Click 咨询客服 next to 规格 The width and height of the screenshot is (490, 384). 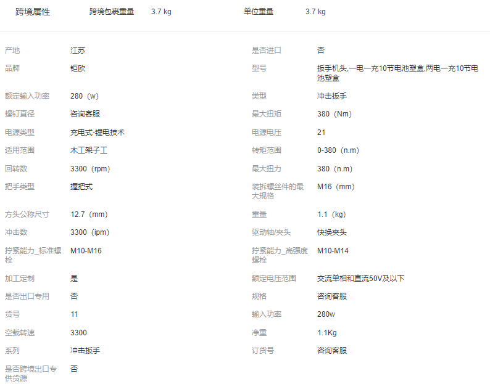(332, 296)
